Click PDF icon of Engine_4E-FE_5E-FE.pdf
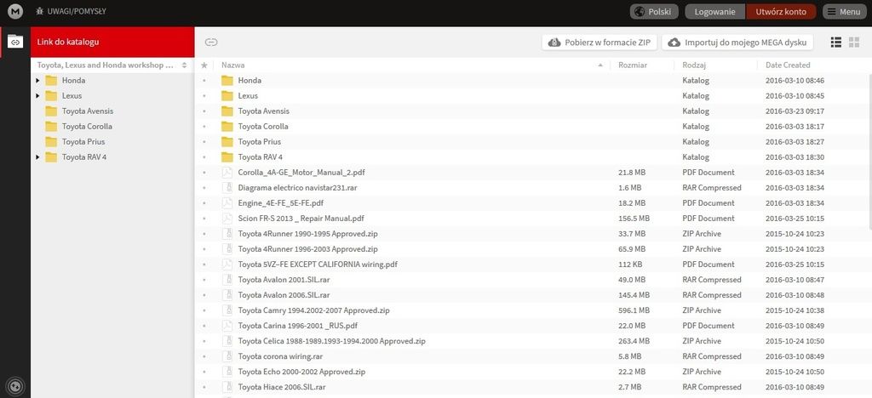872x398 pixels. click(x=227, y=203)
